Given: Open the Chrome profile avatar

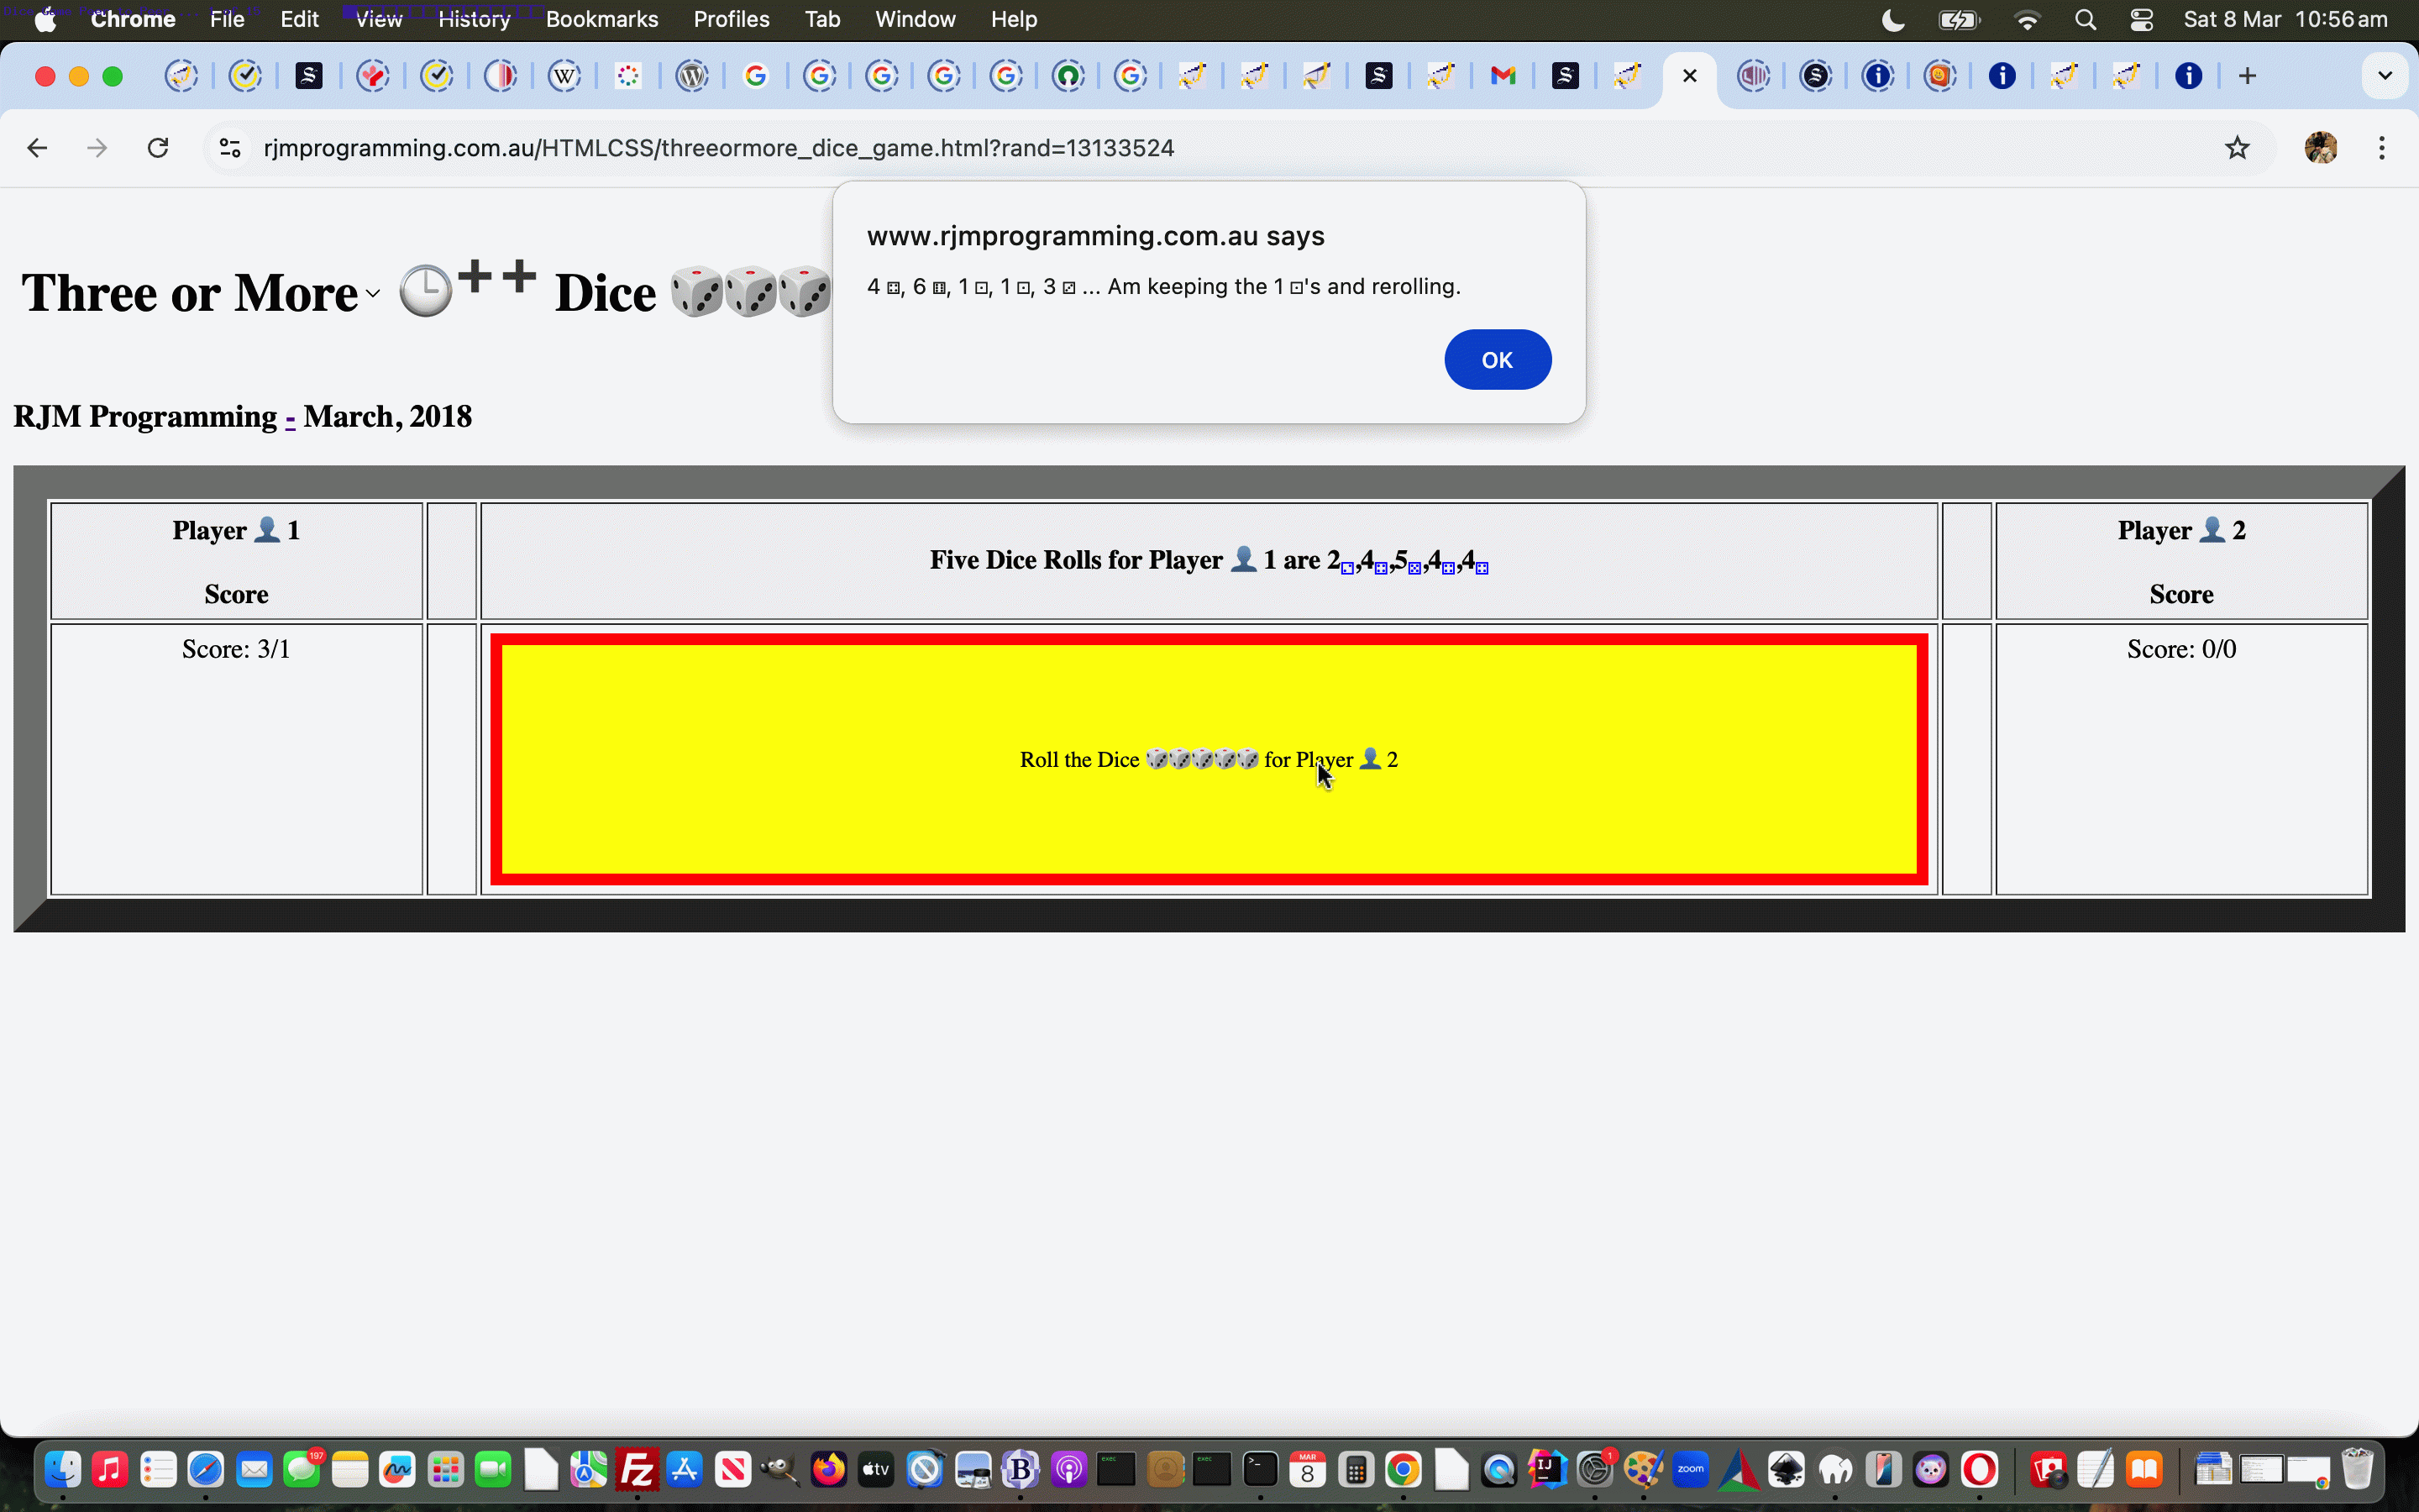Looking at the screenshot, I should (2320, 148).
